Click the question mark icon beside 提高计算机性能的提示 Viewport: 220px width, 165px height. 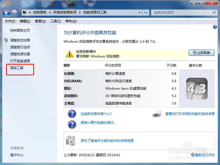(72, 125)
